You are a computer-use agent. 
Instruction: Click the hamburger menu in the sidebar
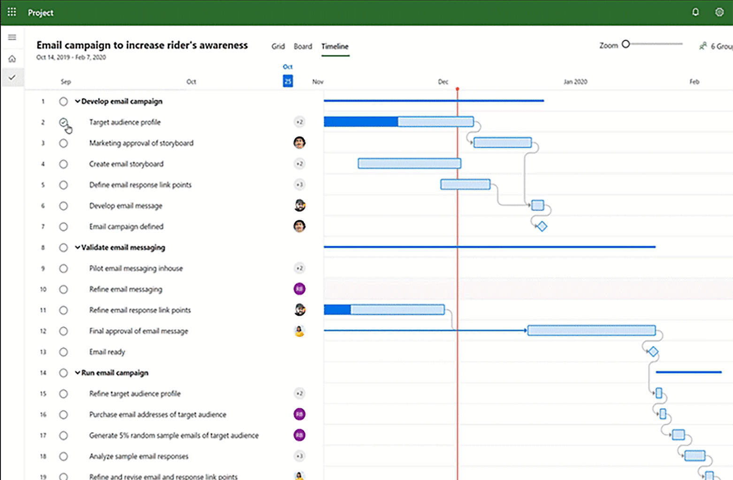click(x=12, y=37)
